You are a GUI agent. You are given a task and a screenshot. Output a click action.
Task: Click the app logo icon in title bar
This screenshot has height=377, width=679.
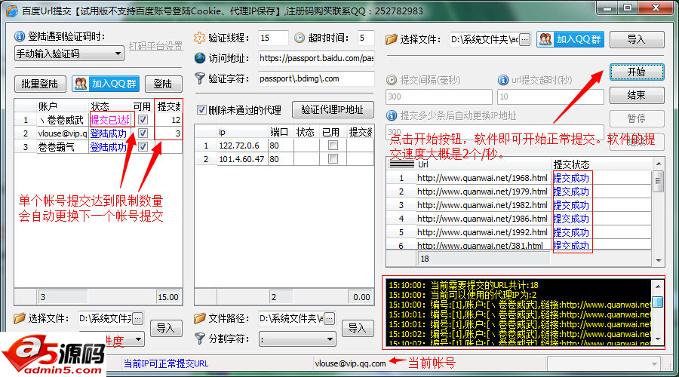click(11, 11)
